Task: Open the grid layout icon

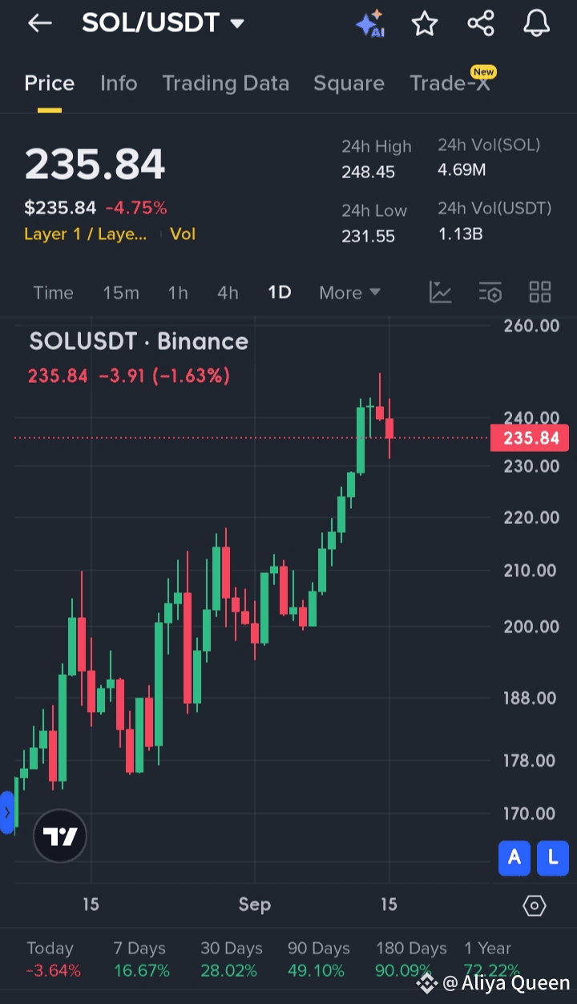Action: (x=540, y=292)
